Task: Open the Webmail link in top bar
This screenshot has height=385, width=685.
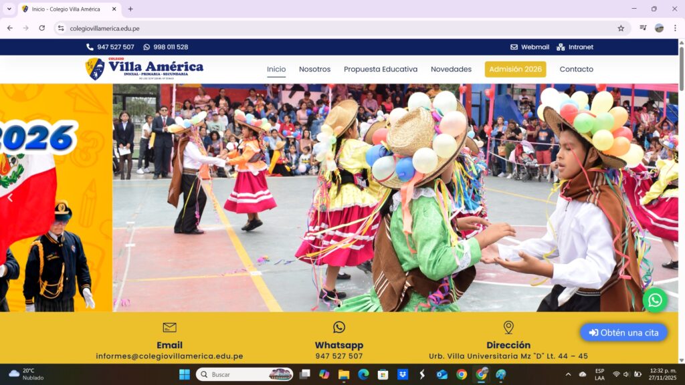Action: click(529, 47)
